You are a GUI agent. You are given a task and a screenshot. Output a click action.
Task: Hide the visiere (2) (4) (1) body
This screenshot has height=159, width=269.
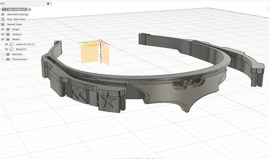click(6, 44)
